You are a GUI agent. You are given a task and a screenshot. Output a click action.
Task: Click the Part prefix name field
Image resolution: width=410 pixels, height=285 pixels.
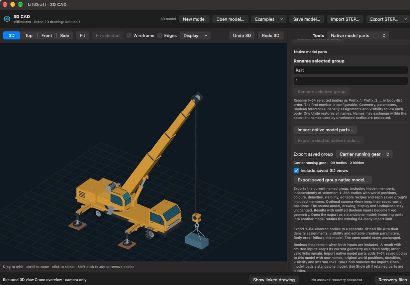pyautogui.click(x=351, y=70)
